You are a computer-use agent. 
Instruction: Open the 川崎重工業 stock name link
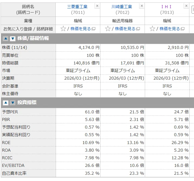click(122, 7)
